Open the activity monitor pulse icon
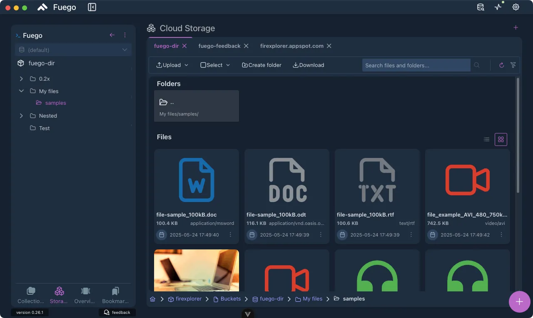 pos(498,7)
